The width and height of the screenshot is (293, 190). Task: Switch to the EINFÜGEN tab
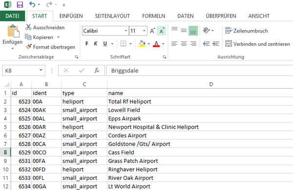(71, 16)
